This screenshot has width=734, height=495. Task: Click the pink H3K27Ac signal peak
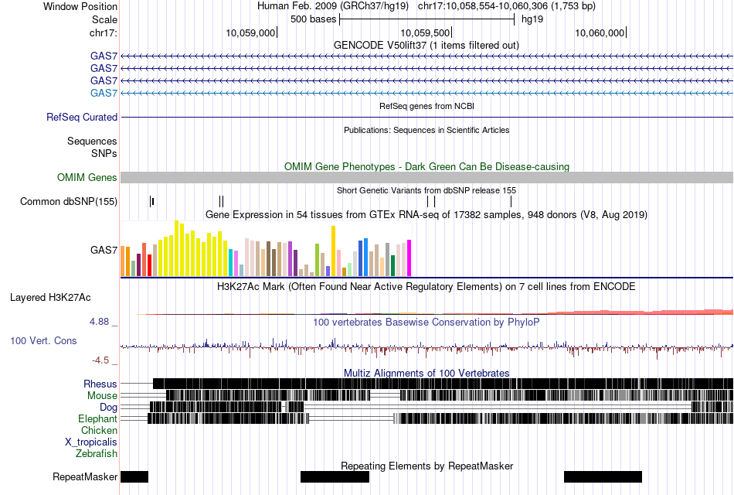(714, 312)
